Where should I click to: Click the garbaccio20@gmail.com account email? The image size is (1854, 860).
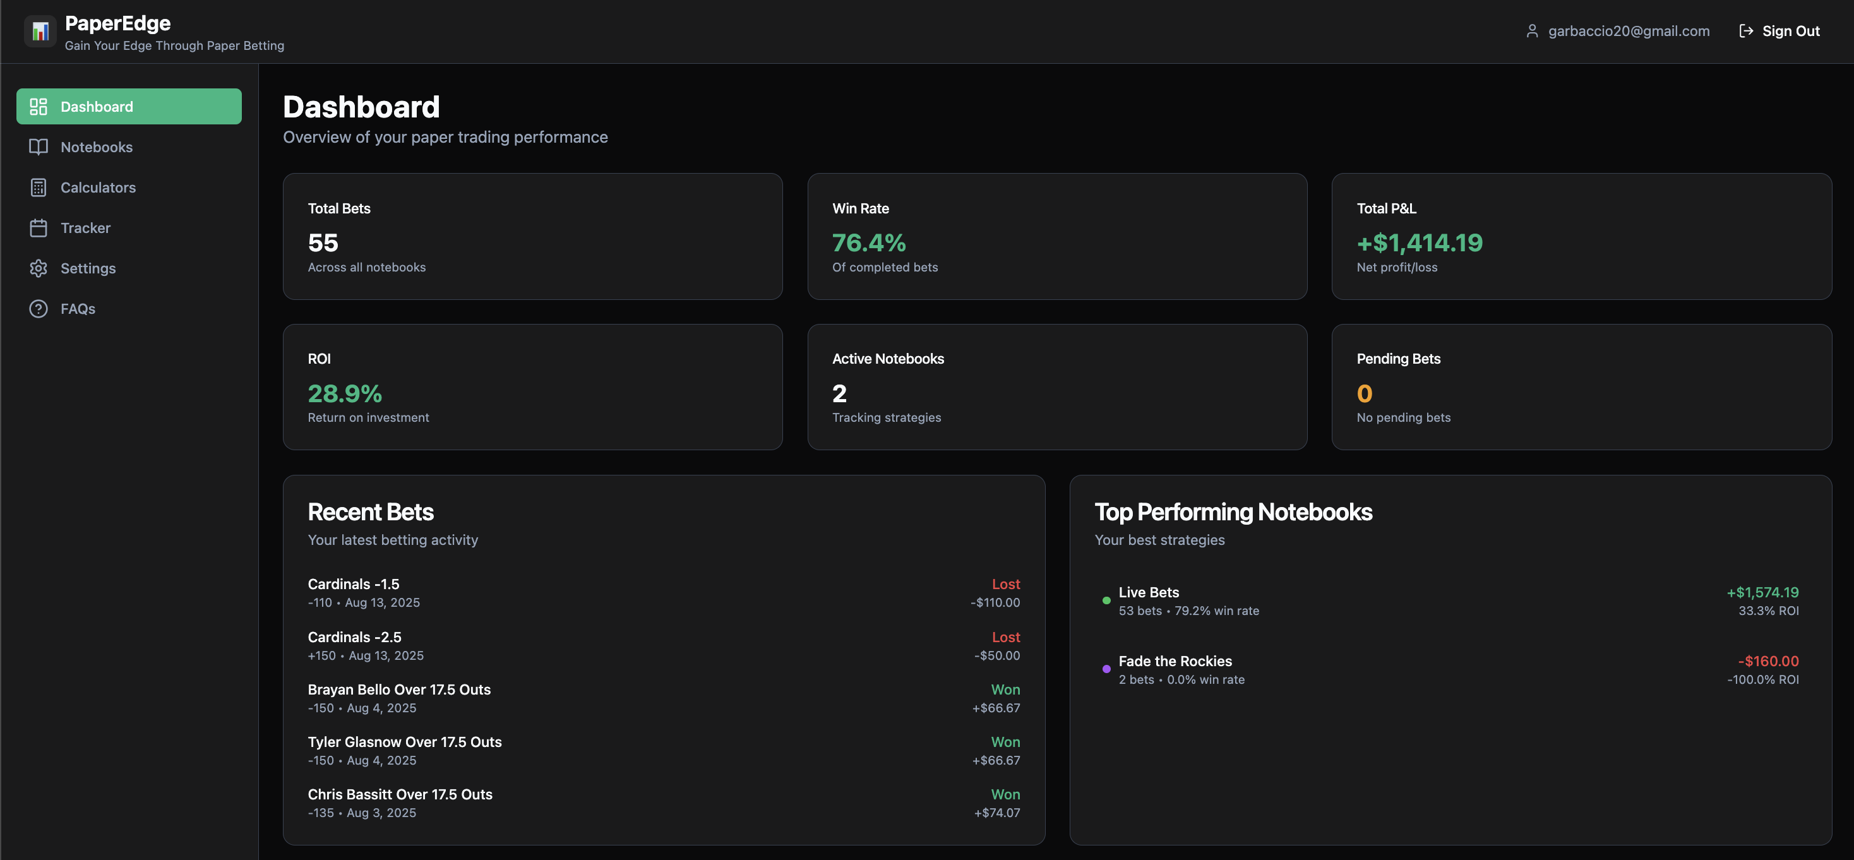1628,31
